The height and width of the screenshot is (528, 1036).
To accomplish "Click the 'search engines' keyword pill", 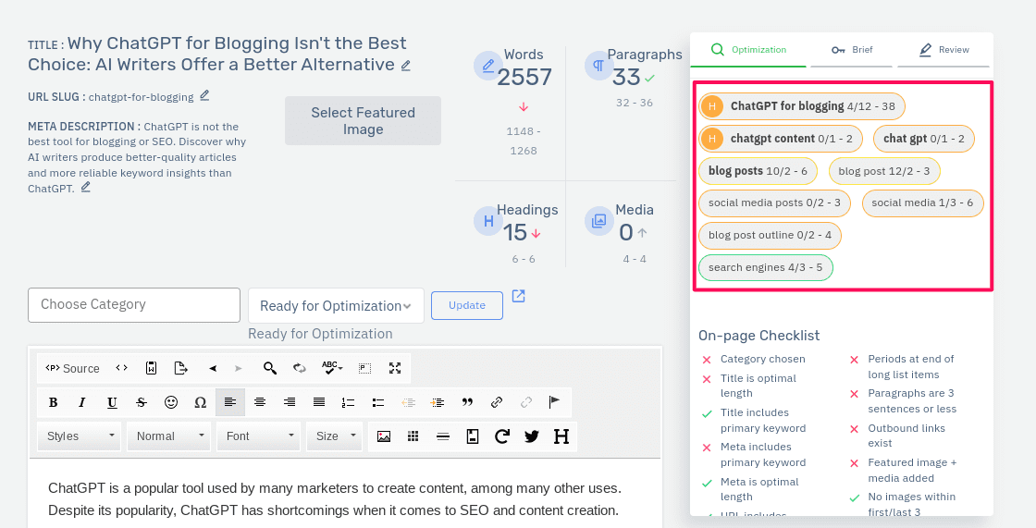I will coord(766,267).
